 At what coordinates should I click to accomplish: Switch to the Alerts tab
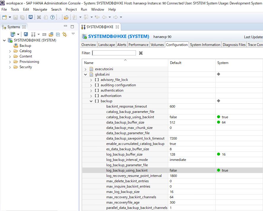click(x=122, y=45)
